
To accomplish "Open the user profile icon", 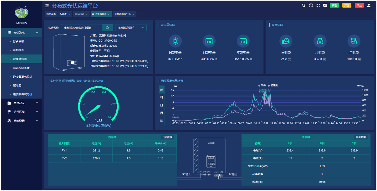I will (369, 5).
